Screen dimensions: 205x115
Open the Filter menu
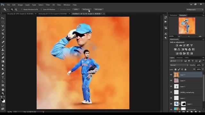click(48, 5)
